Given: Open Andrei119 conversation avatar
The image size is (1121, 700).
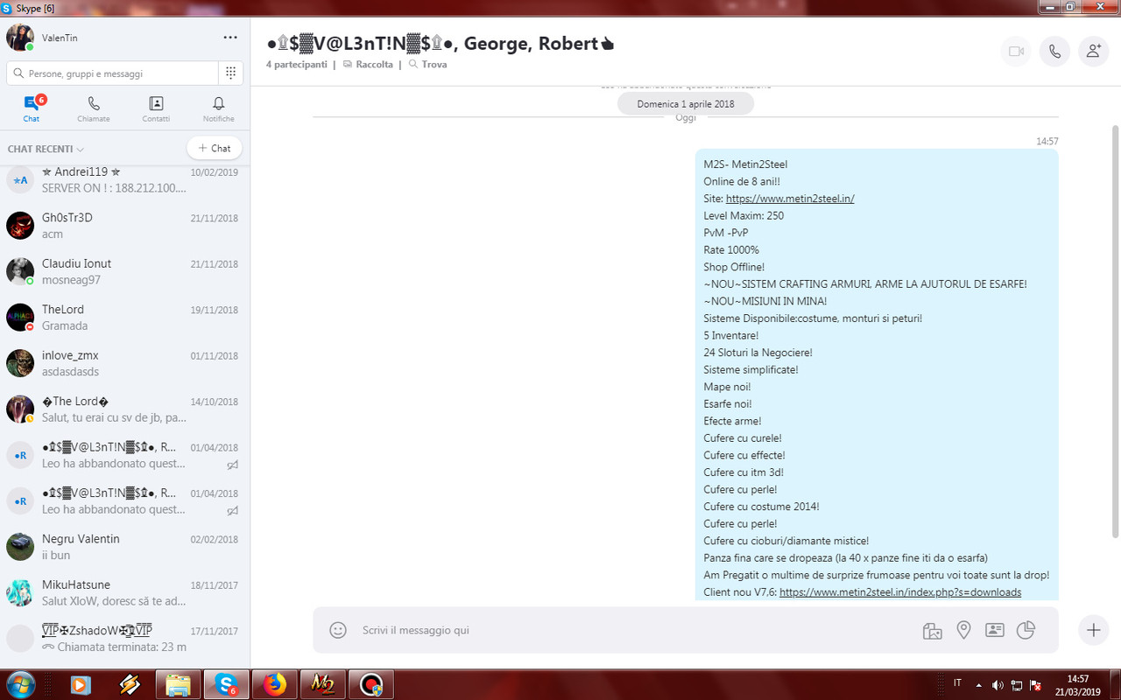Looking at the screenshot, I should click(x=20, y=179).
